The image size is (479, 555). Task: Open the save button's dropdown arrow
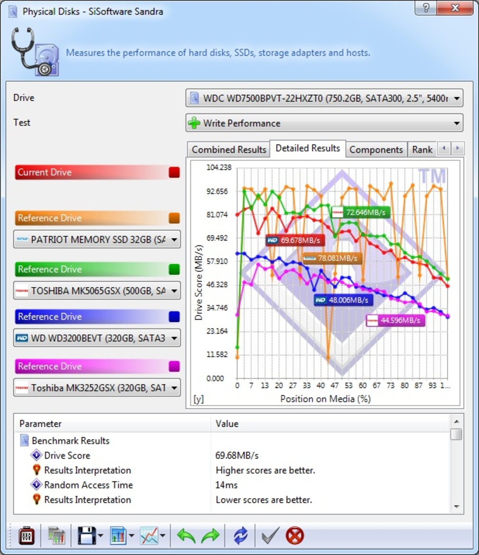click(101, 536)
